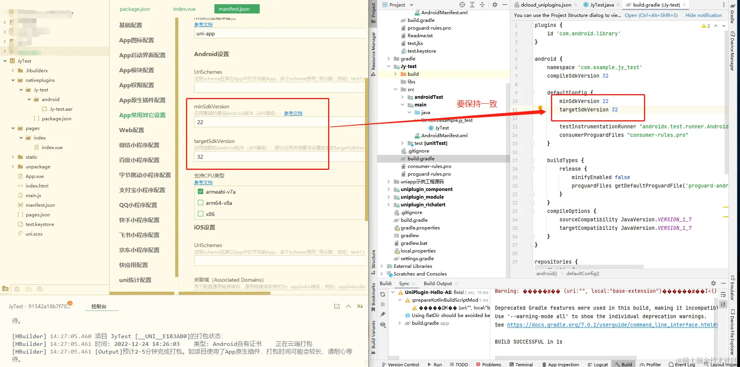Click the Android UrlSchemes input field
The width and height of the screenshot is (740, 367).
pyautogui.click(x=279, y=88)
